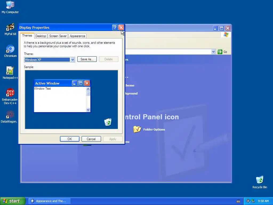Click the Folder Options control panel icon

[137, 129]
